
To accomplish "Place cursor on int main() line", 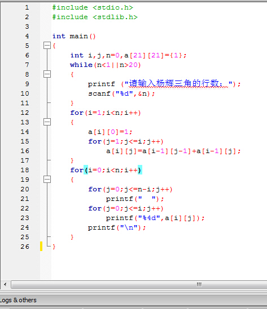I will pyautogui.click(x=74, y=36).
